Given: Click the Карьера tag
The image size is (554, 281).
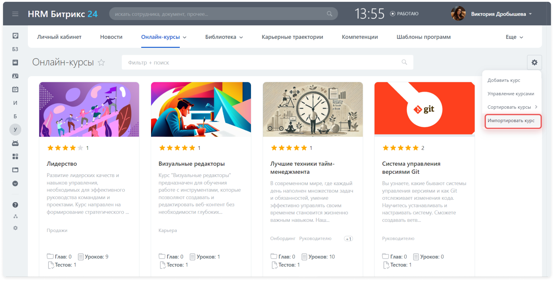Looking at the screenshot, I should pyautogui.click(x=168, y=230).
